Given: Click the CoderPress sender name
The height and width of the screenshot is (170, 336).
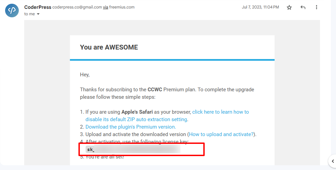Looking at the screenshot, I should click(x=38, y=7).
